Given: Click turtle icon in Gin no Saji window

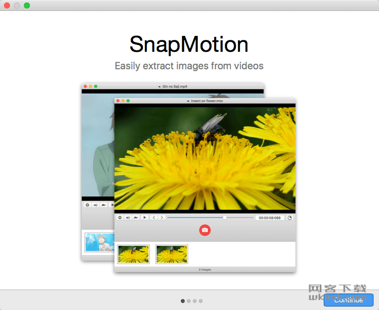Looking at the screenshot, I should click(104, 205).
